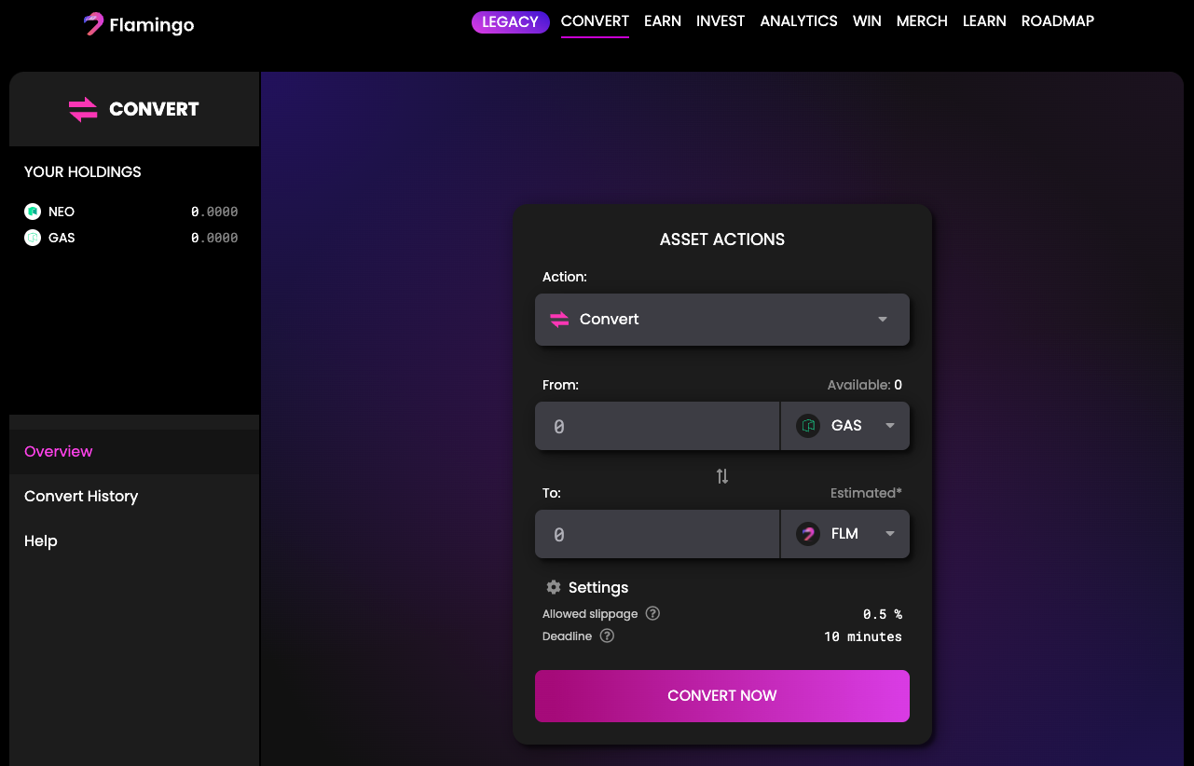The height and width of the screenshot is (766, 1194).
Task: Click the ASSET ACTIONS heading
Action: [x=722, y=239]
